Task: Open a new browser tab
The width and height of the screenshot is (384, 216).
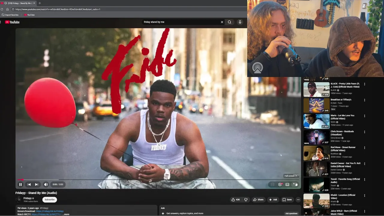Action: (x=40, y=3)
